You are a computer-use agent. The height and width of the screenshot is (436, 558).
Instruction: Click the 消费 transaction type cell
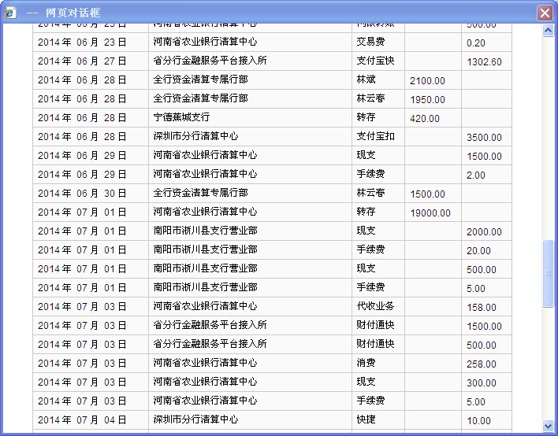tap(366, 363)
